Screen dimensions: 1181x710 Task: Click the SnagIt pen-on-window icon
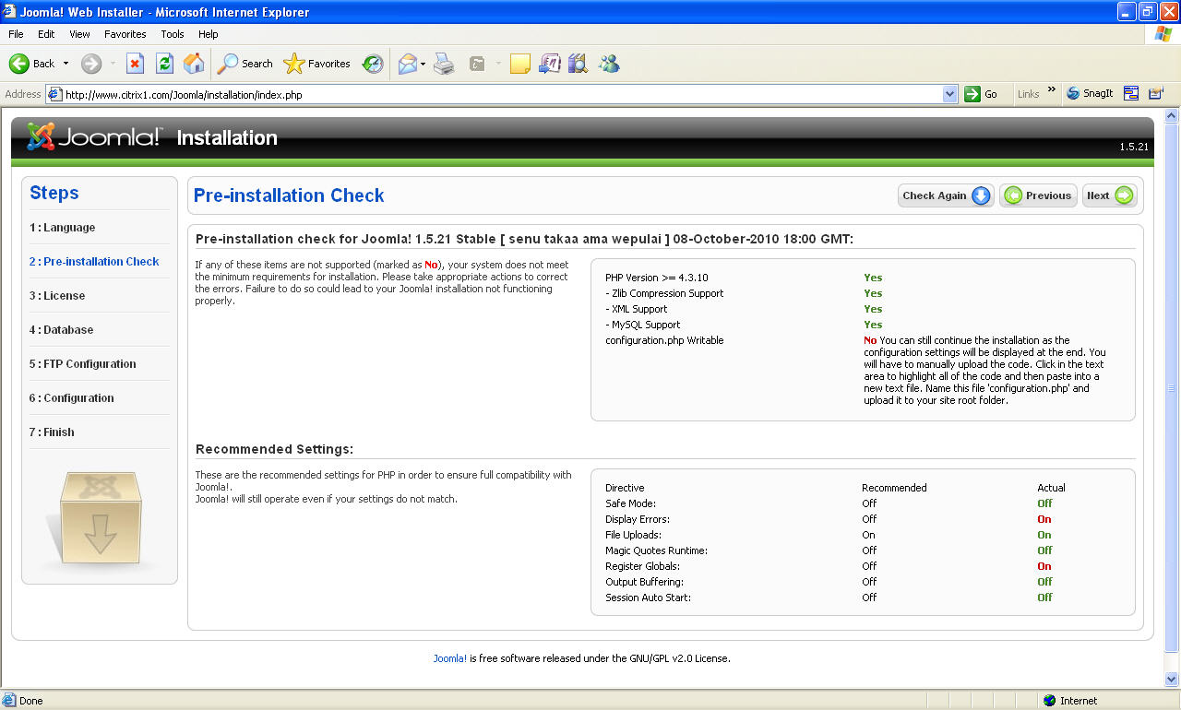[x=1155, y=94]
